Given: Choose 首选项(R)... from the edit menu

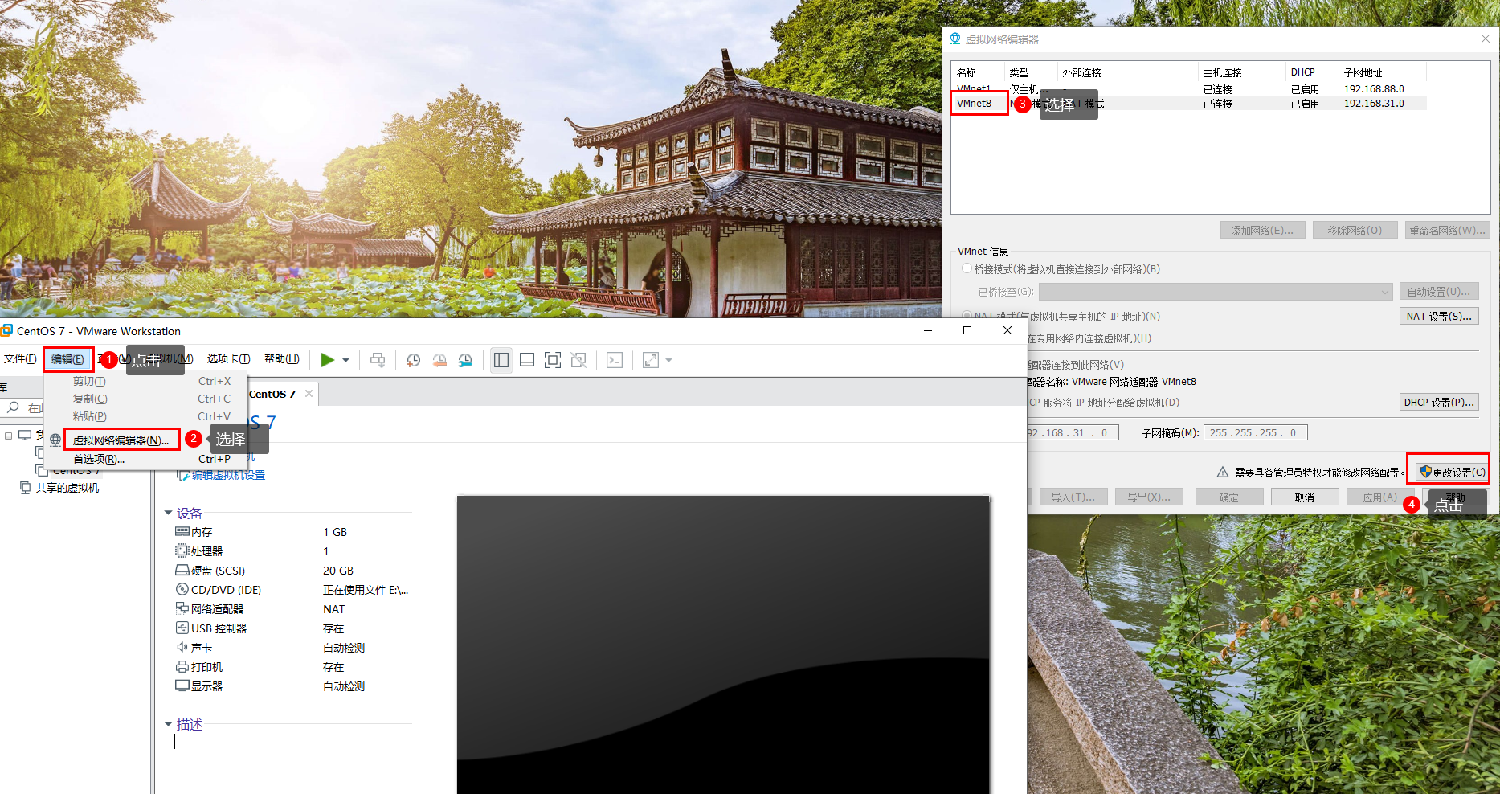Looking at the screenshot, I should coord(99,460).
